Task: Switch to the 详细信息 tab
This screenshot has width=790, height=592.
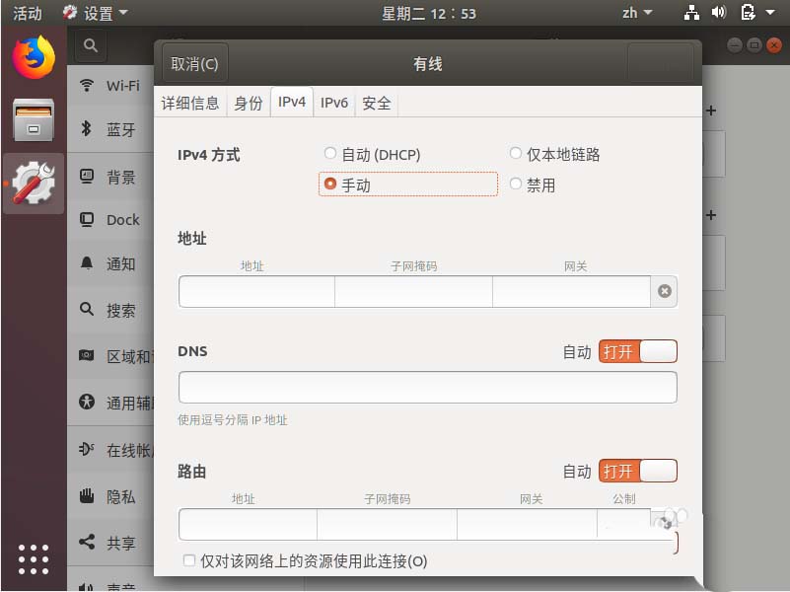Action: (x=190, y=103)
